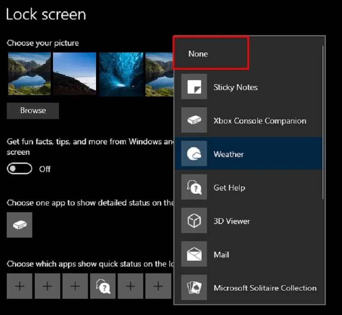Turn on the fun facts and tips toggle
The image size is (342, 315).
click(19, 169)
